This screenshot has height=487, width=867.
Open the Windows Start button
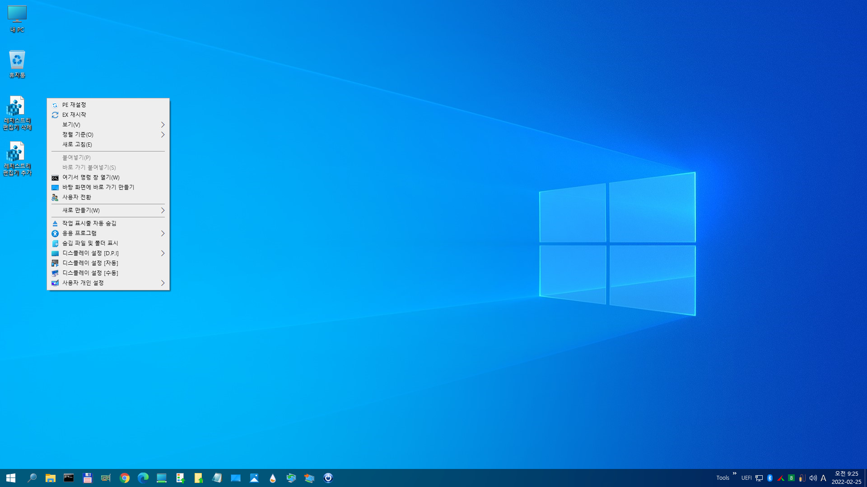(x=11, y=478)
